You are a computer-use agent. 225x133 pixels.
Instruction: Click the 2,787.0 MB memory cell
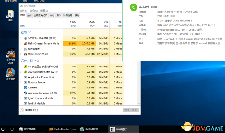click(86, 44)
